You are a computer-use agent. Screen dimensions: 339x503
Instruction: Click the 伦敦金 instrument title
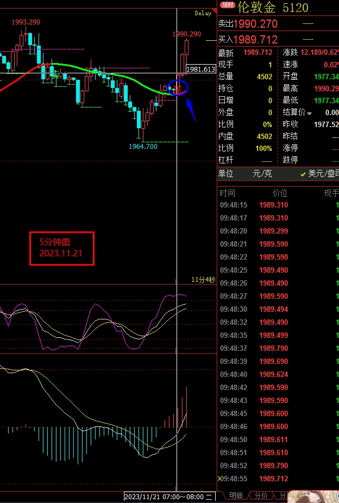[256, 8]
